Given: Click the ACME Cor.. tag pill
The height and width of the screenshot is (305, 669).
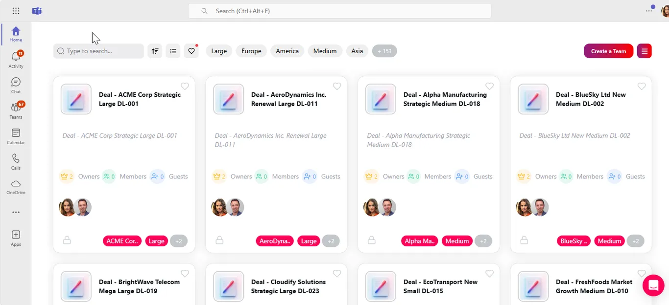Looking at the screenshot, I should pyautogui.click(x=122, y=241).
